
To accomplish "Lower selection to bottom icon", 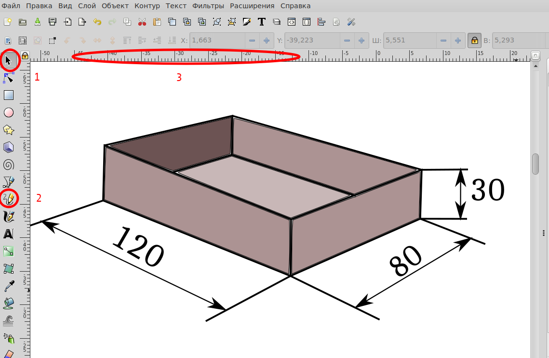I will pyautogui.click(x=172, y=41).
